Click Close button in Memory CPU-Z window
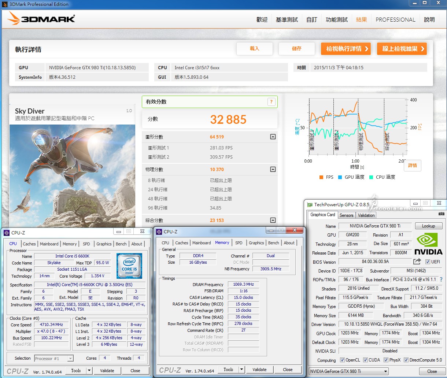Image resolution: width=447 pixels, height=378 pixels. pyautogui.click(x=288, y=369)
